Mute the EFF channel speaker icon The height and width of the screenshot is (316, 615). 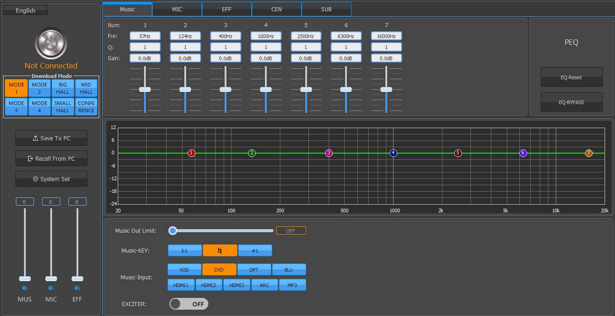coord(77,288)
